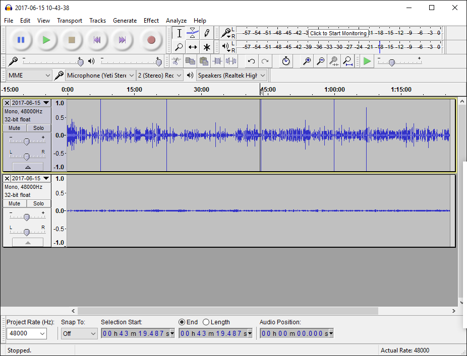This screenshot has height=356, width=467.
Task: Skip to End of the project
Action: click(x=122, y=40)
